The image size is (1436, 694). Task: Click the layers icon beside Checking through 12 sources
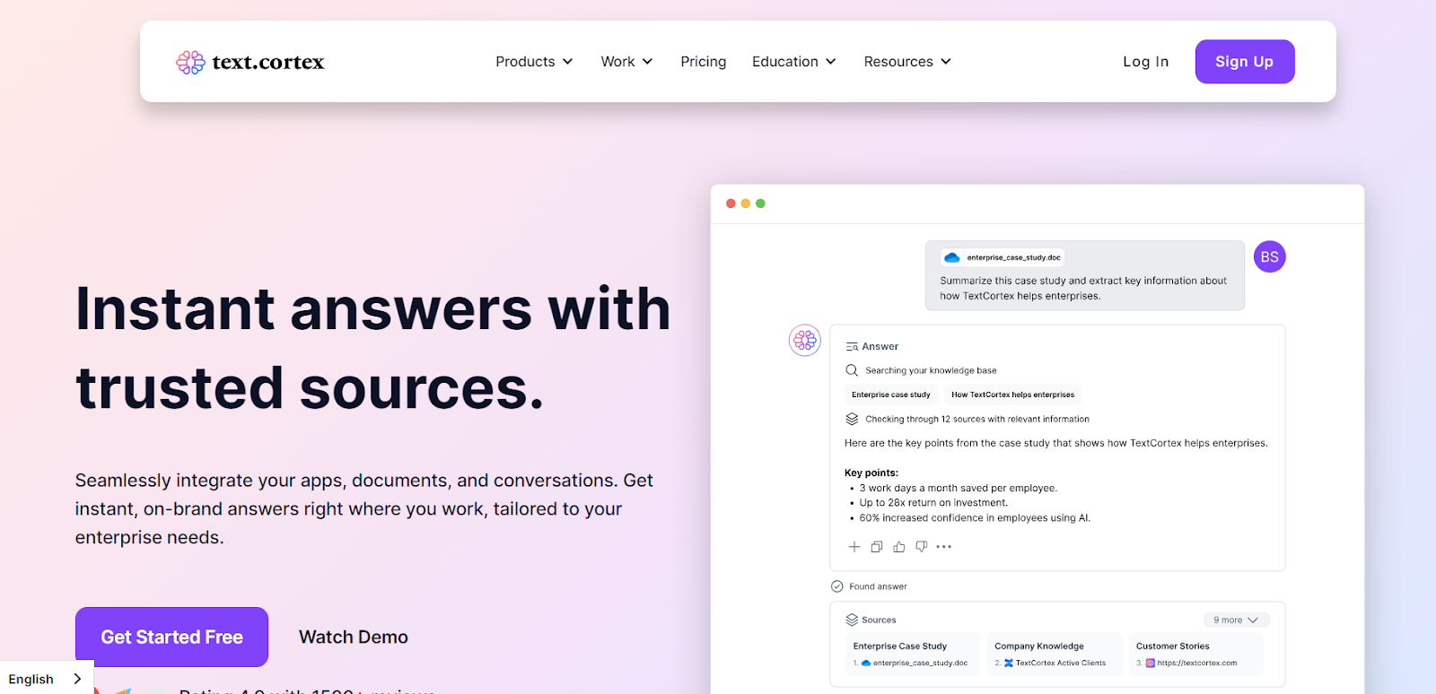click(852, 419)
